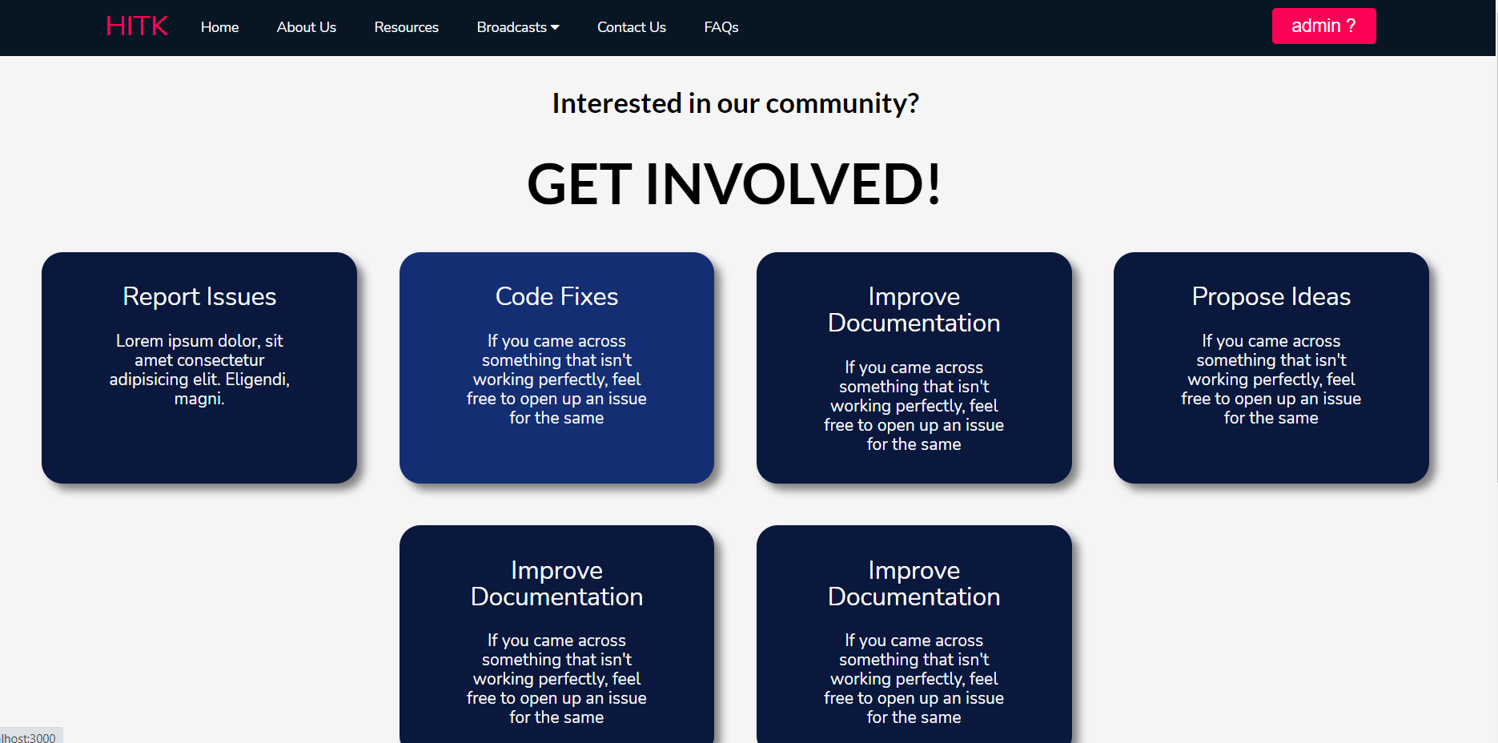Click the HITK logo in the navbar
The image size is (1498, 743).
coord(136,26)
